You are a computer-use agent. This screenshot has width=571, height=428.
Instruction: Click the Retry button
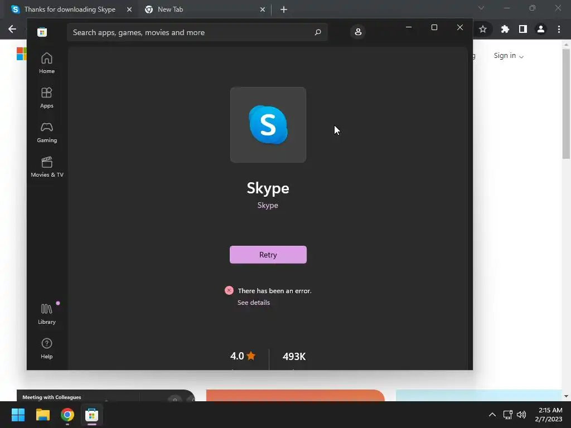(x=268, y=255)
